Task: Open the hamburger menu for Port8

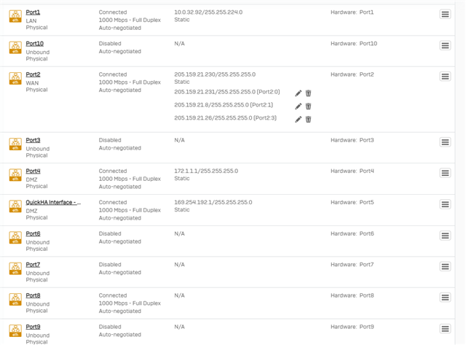Action: pyautogui.click(x=445, y=297)
